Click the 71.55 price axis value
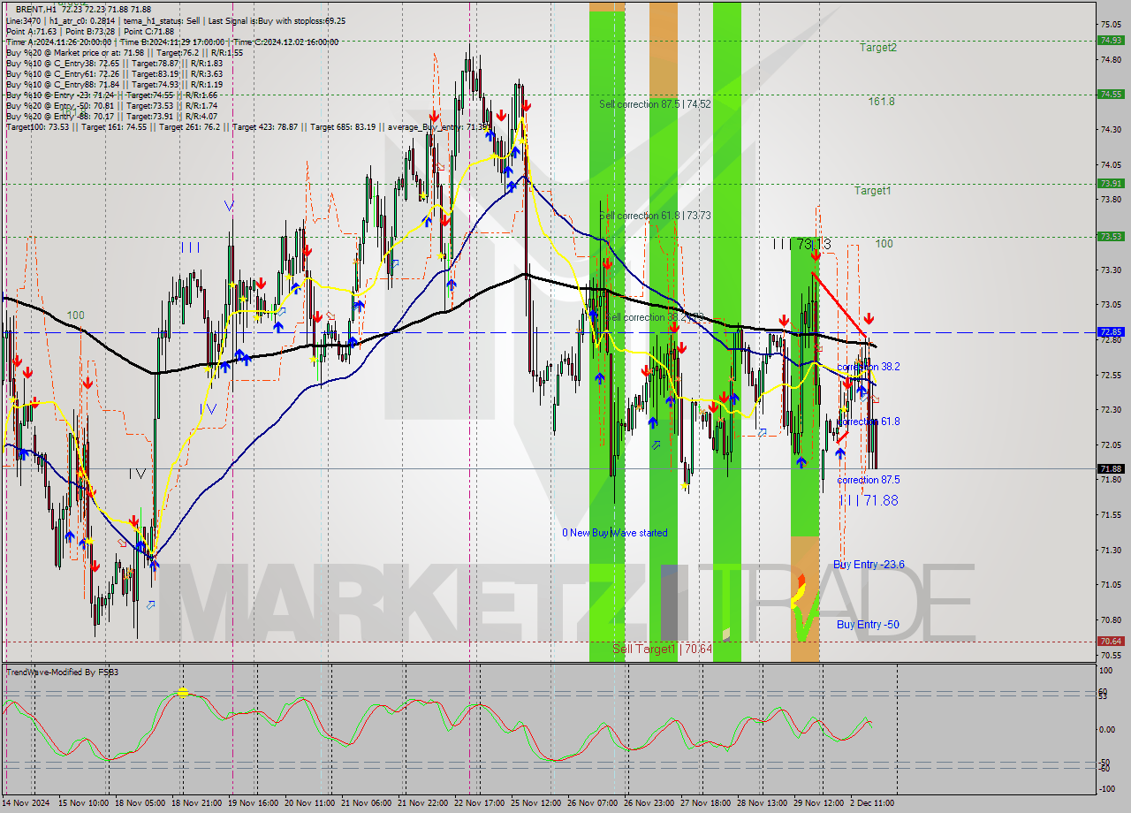The height and width of the screenshot is (813, 1131). tap(1111, 514)
